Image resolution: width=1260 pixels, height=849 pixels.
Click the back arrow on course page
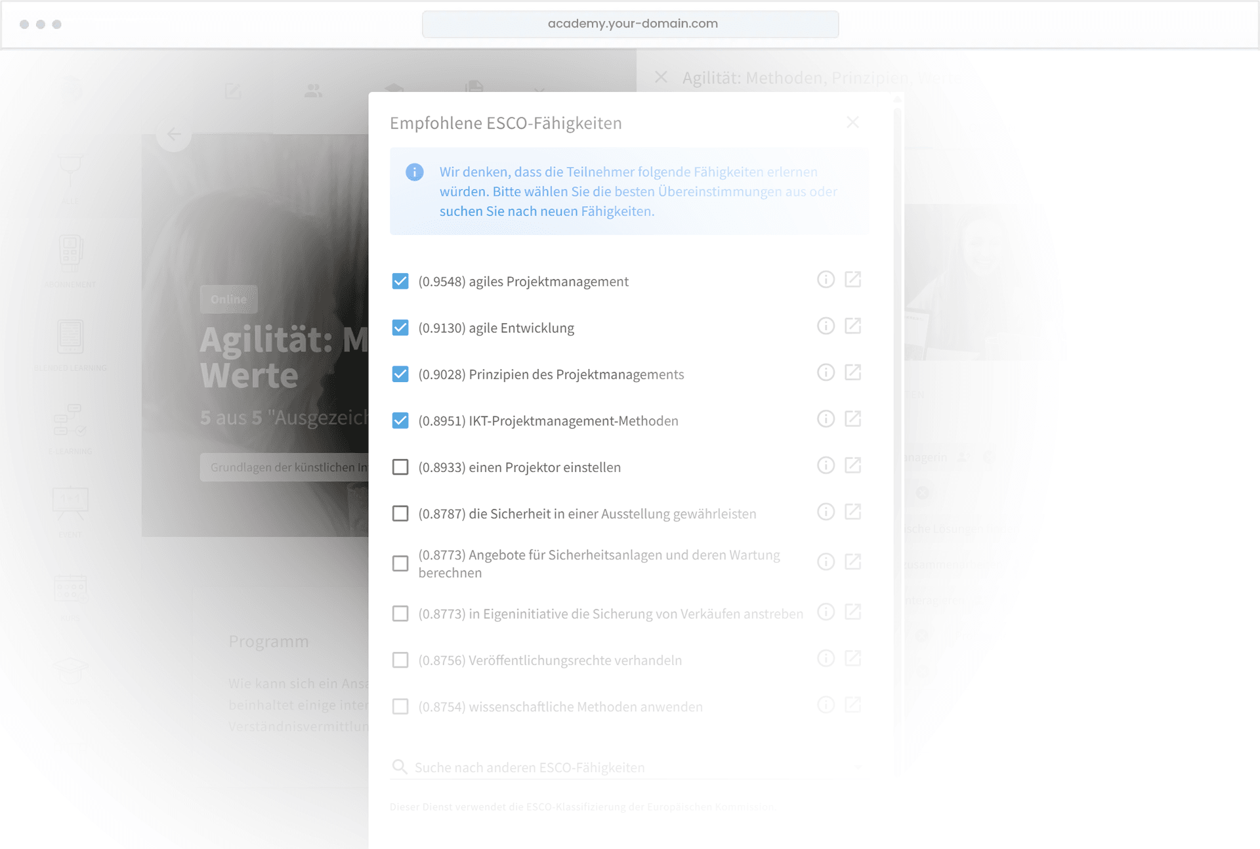[x=174, y=135]
